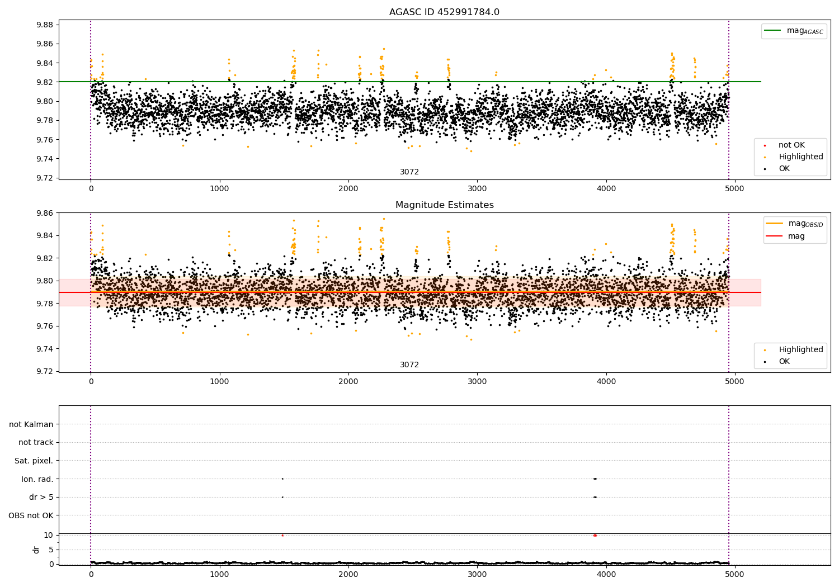Click the '9.82' y-axis tick of the top plot

click(44, 82)
